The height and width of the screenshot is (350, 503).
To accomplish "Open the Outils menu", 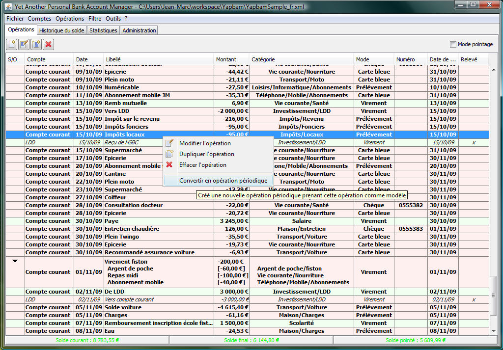I will coord(113,19).
